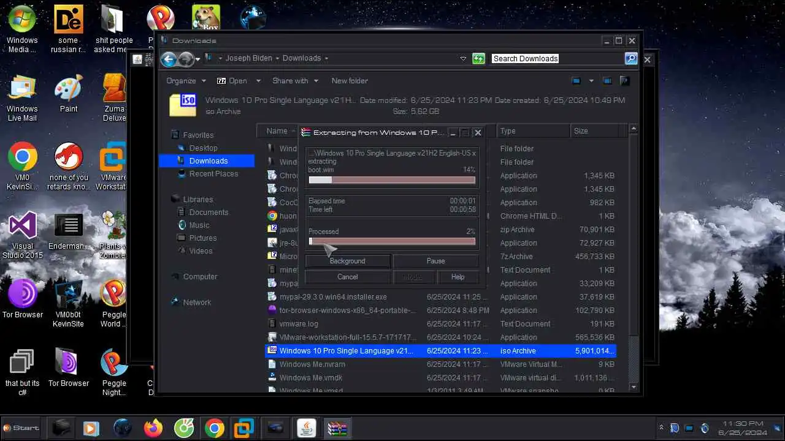Click the Chrome taskbar icon
The height and width of the screenshot is (441, 785).
click(214, 428)
